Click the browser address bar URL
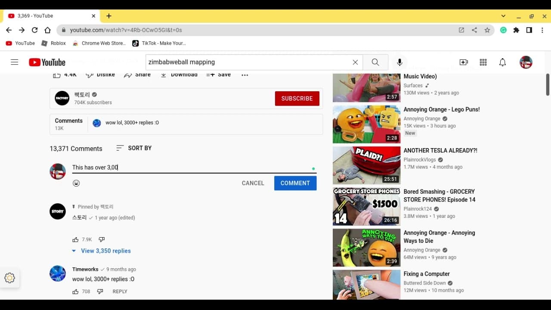The width and height of the screenshot is (551, 310). tap(126, 30)
